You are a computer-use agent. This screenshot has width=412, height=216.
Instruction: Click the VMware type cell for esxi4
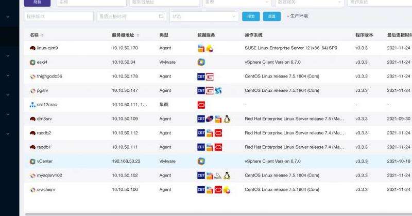pyautogui.click(x=167, y=62)
